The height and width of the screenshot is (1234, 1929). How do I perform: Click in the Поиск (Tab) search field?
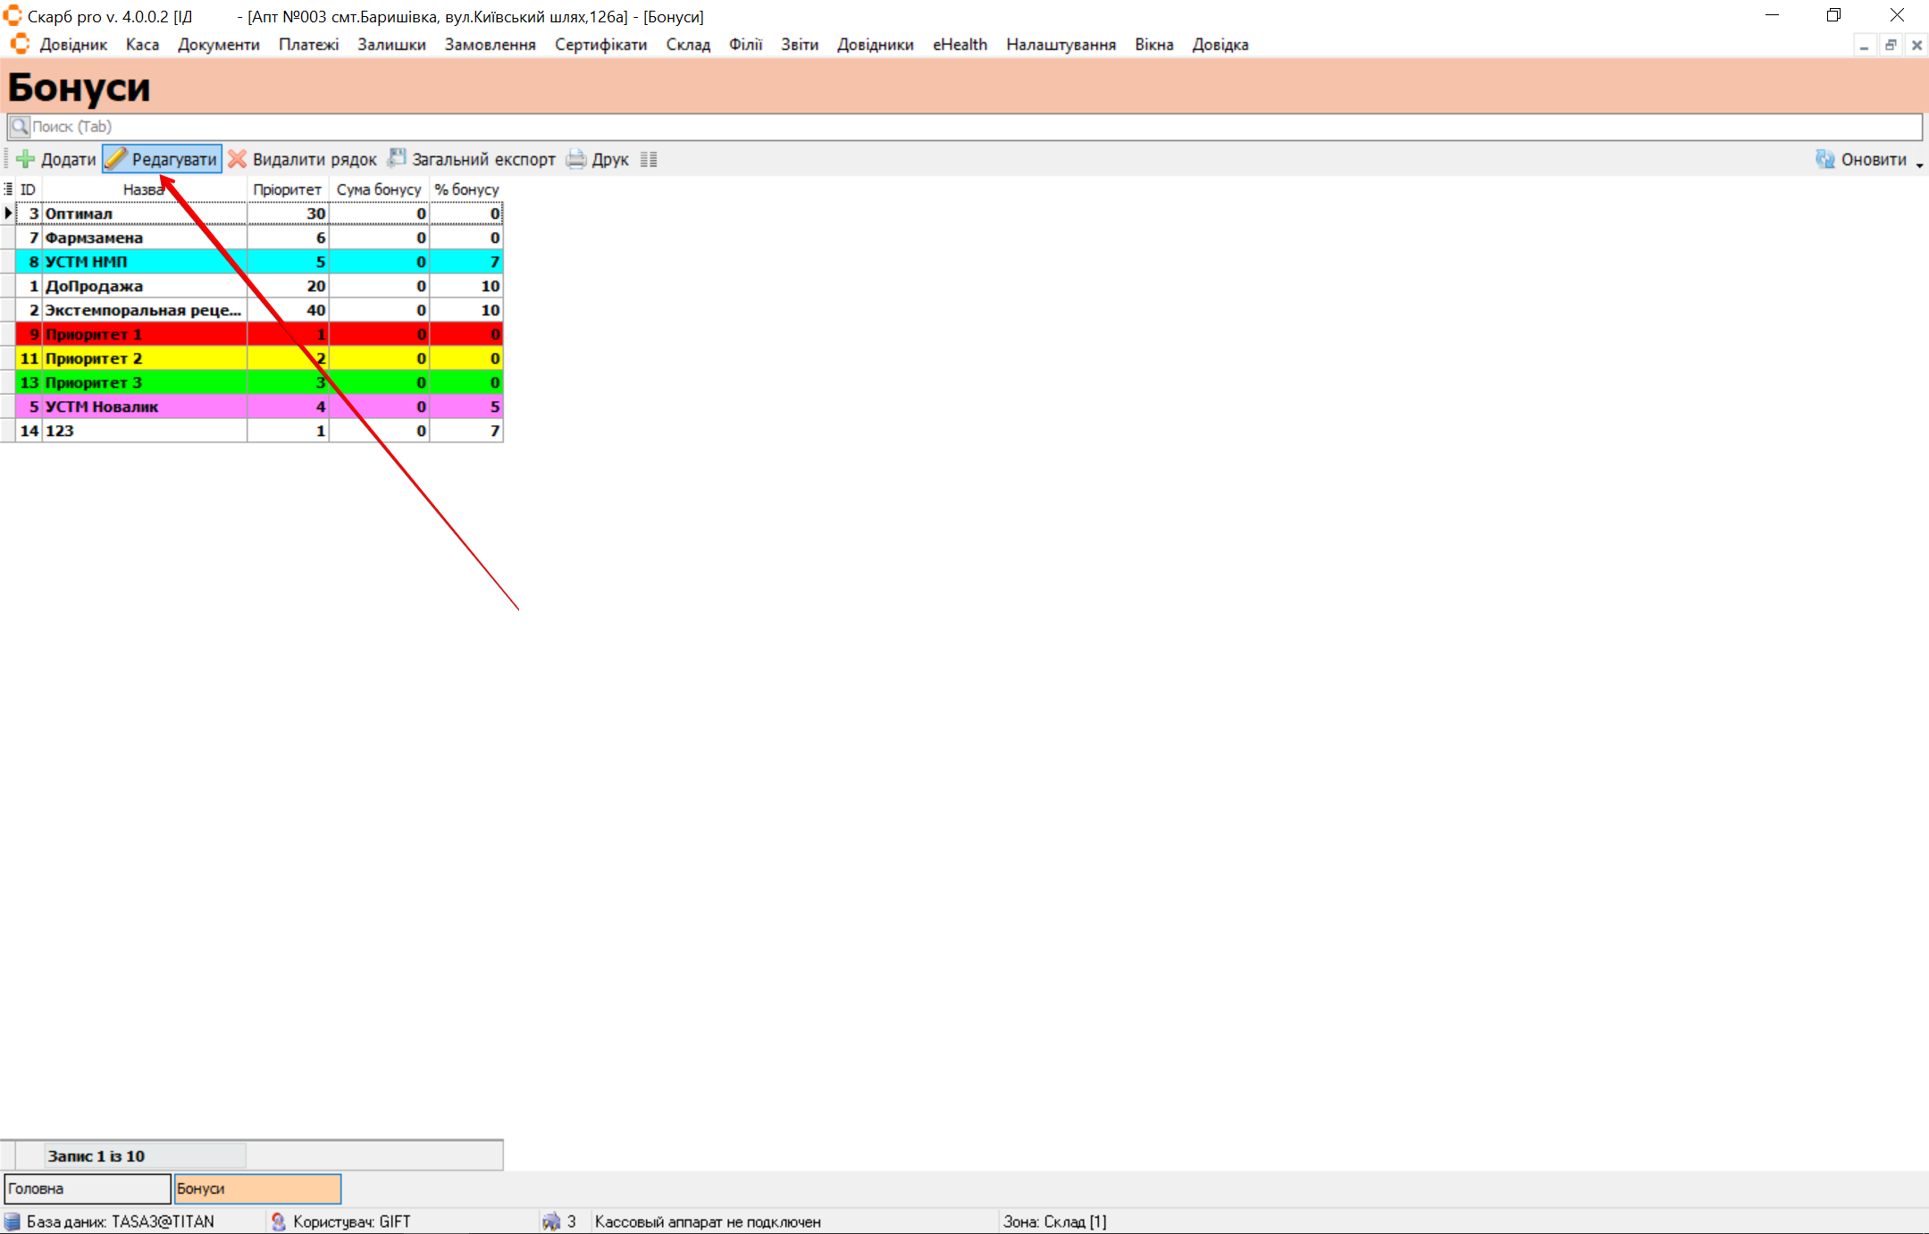893,126
